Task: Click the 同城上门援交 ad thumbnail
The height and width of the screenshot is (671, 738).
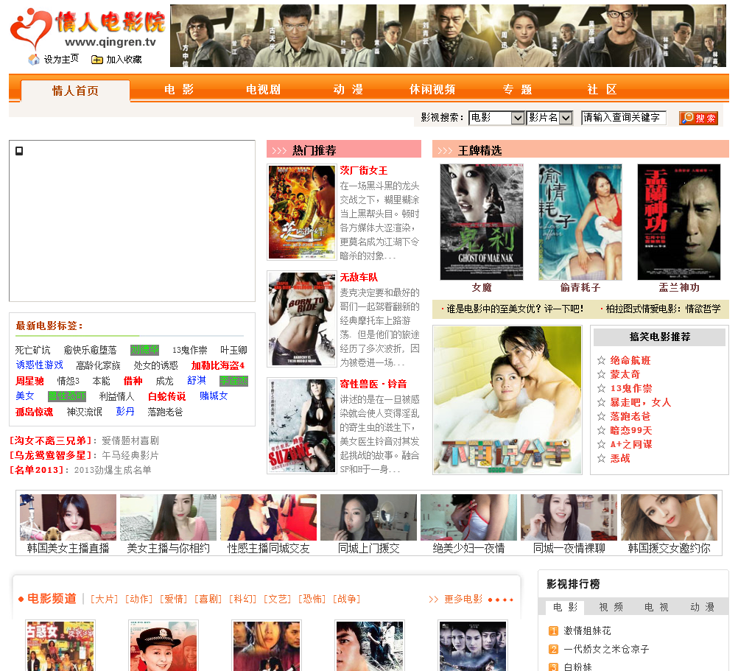Action: tap(368, 517)
